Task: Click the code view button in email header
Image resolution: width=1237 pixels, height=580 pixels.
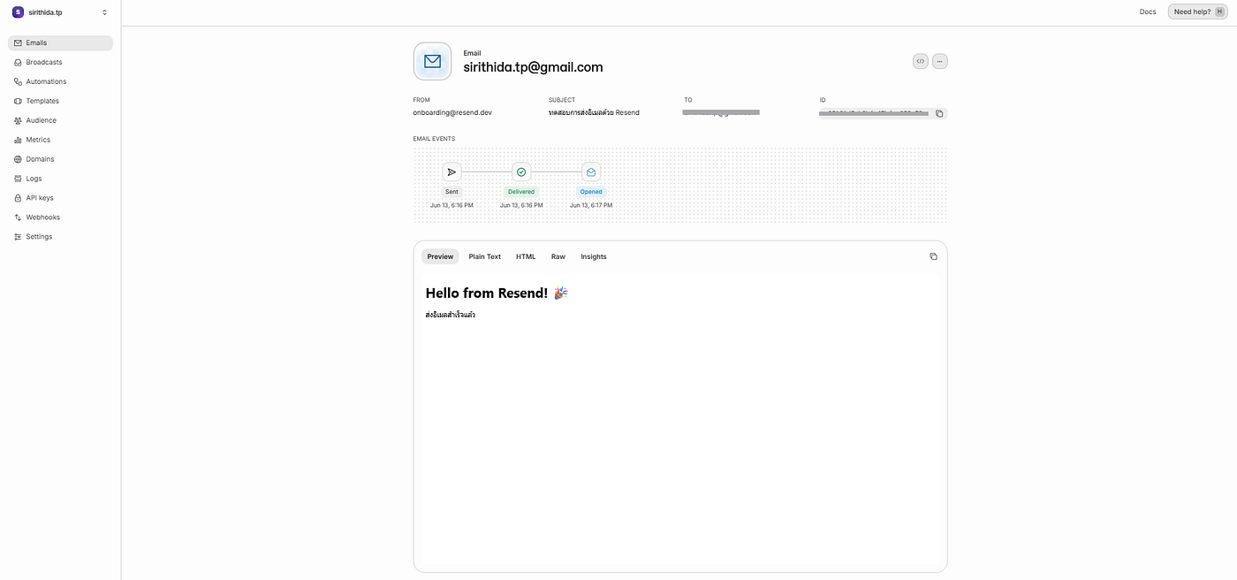Action: [921, 61]
